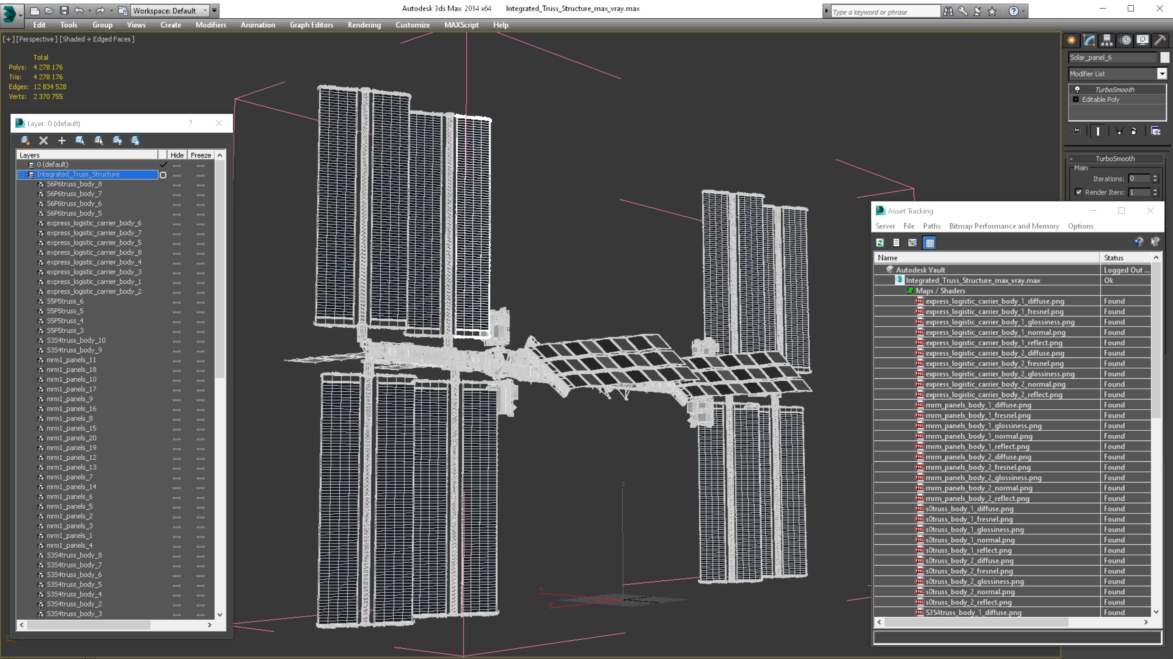
Task: Click the Freeze column header
Action: (200, 155)
